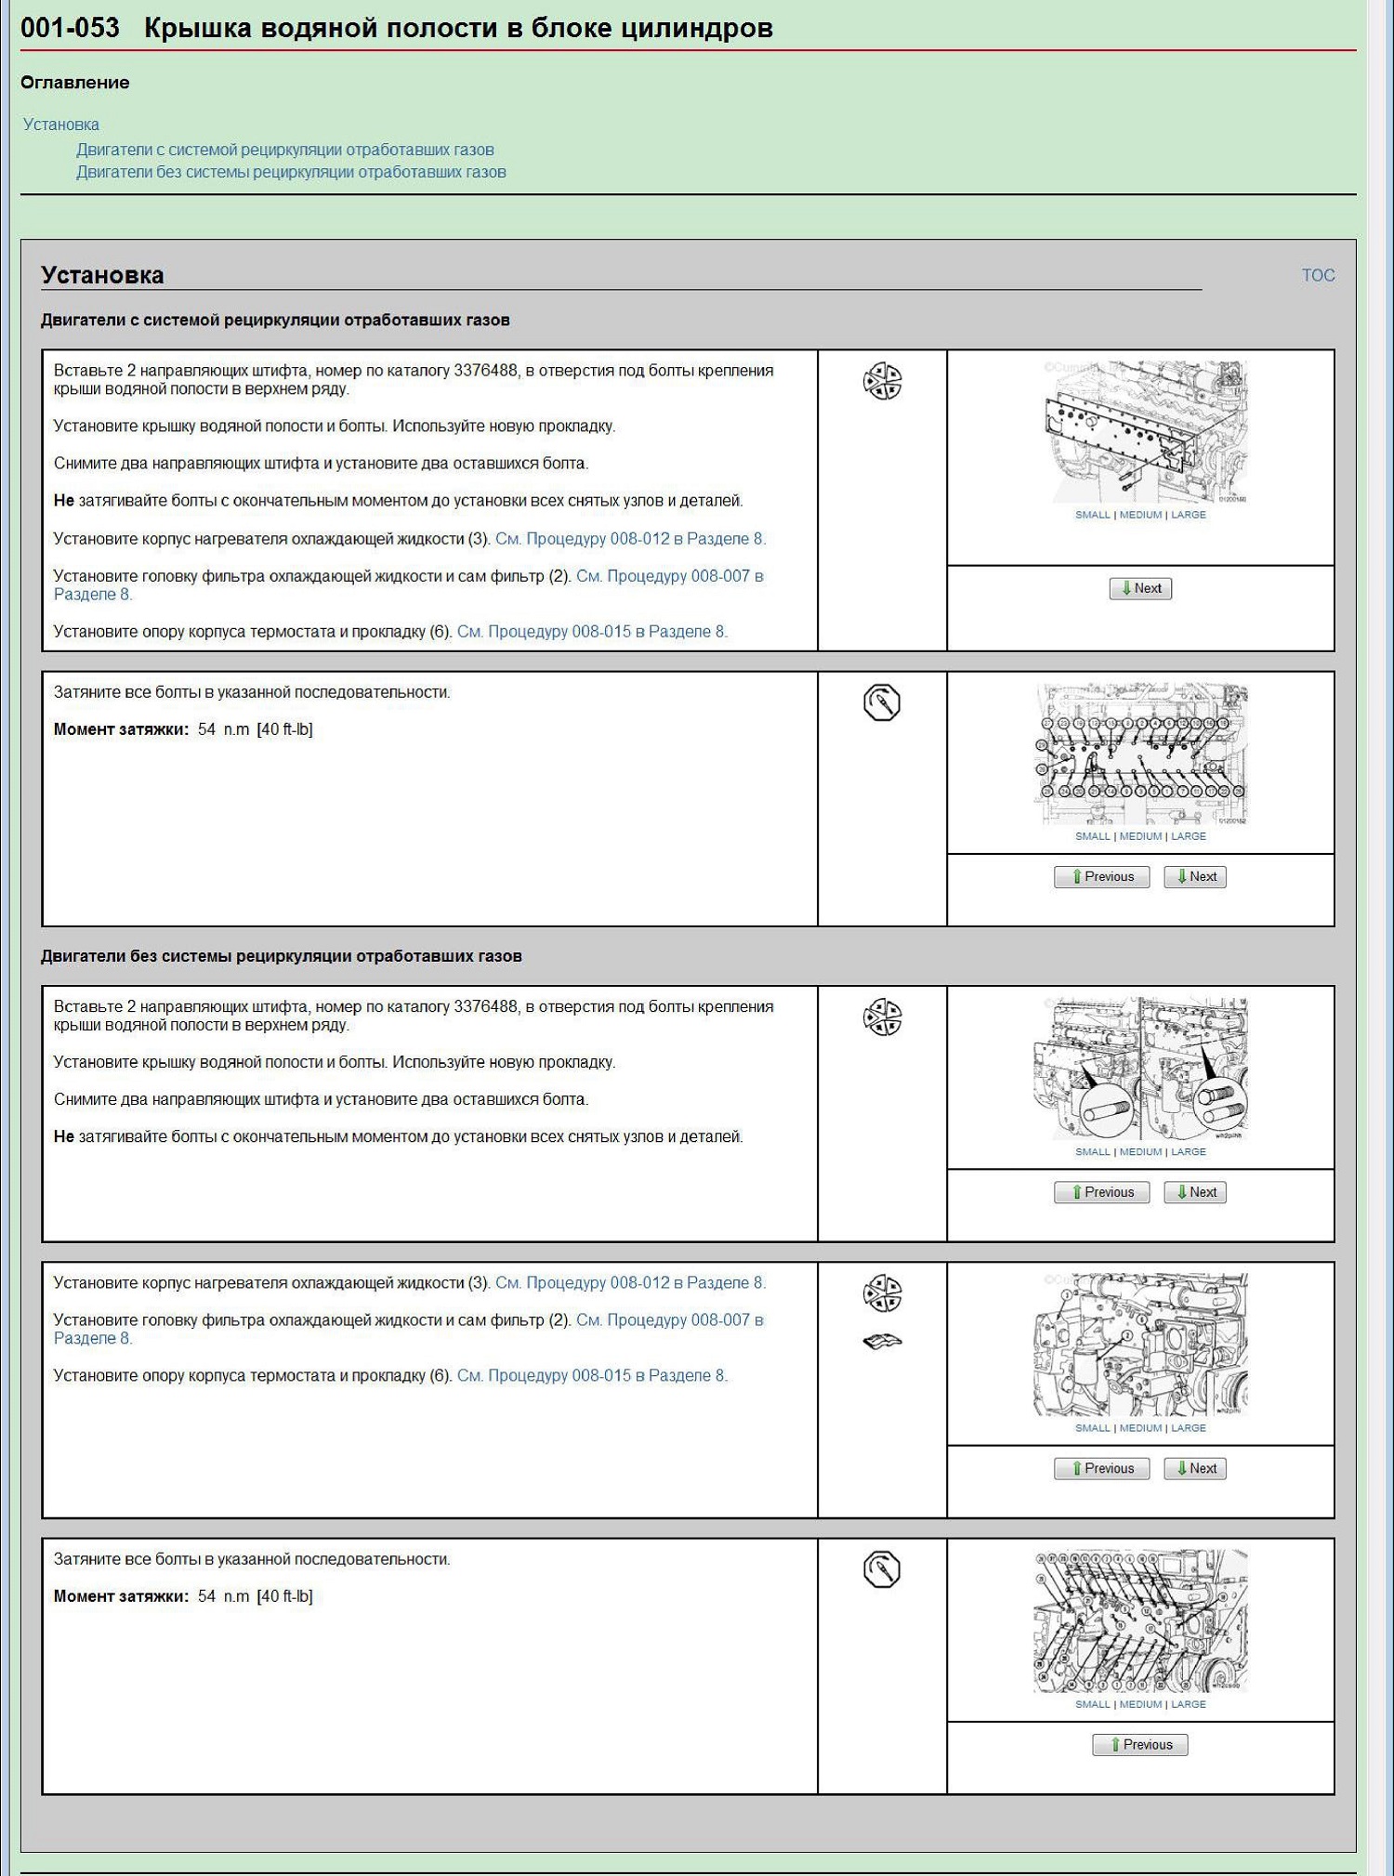Open first bolt tightening sequence thumbnail

(1140, 754)
